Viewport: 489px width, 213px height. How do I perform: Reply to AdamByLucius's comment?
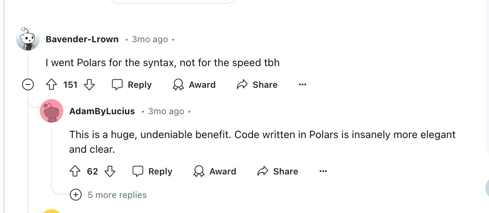pos(152,171)
